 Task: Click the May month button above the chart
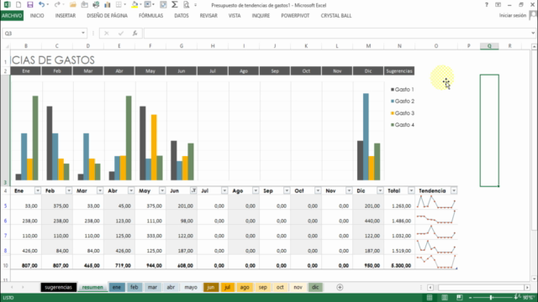[150, 70]
